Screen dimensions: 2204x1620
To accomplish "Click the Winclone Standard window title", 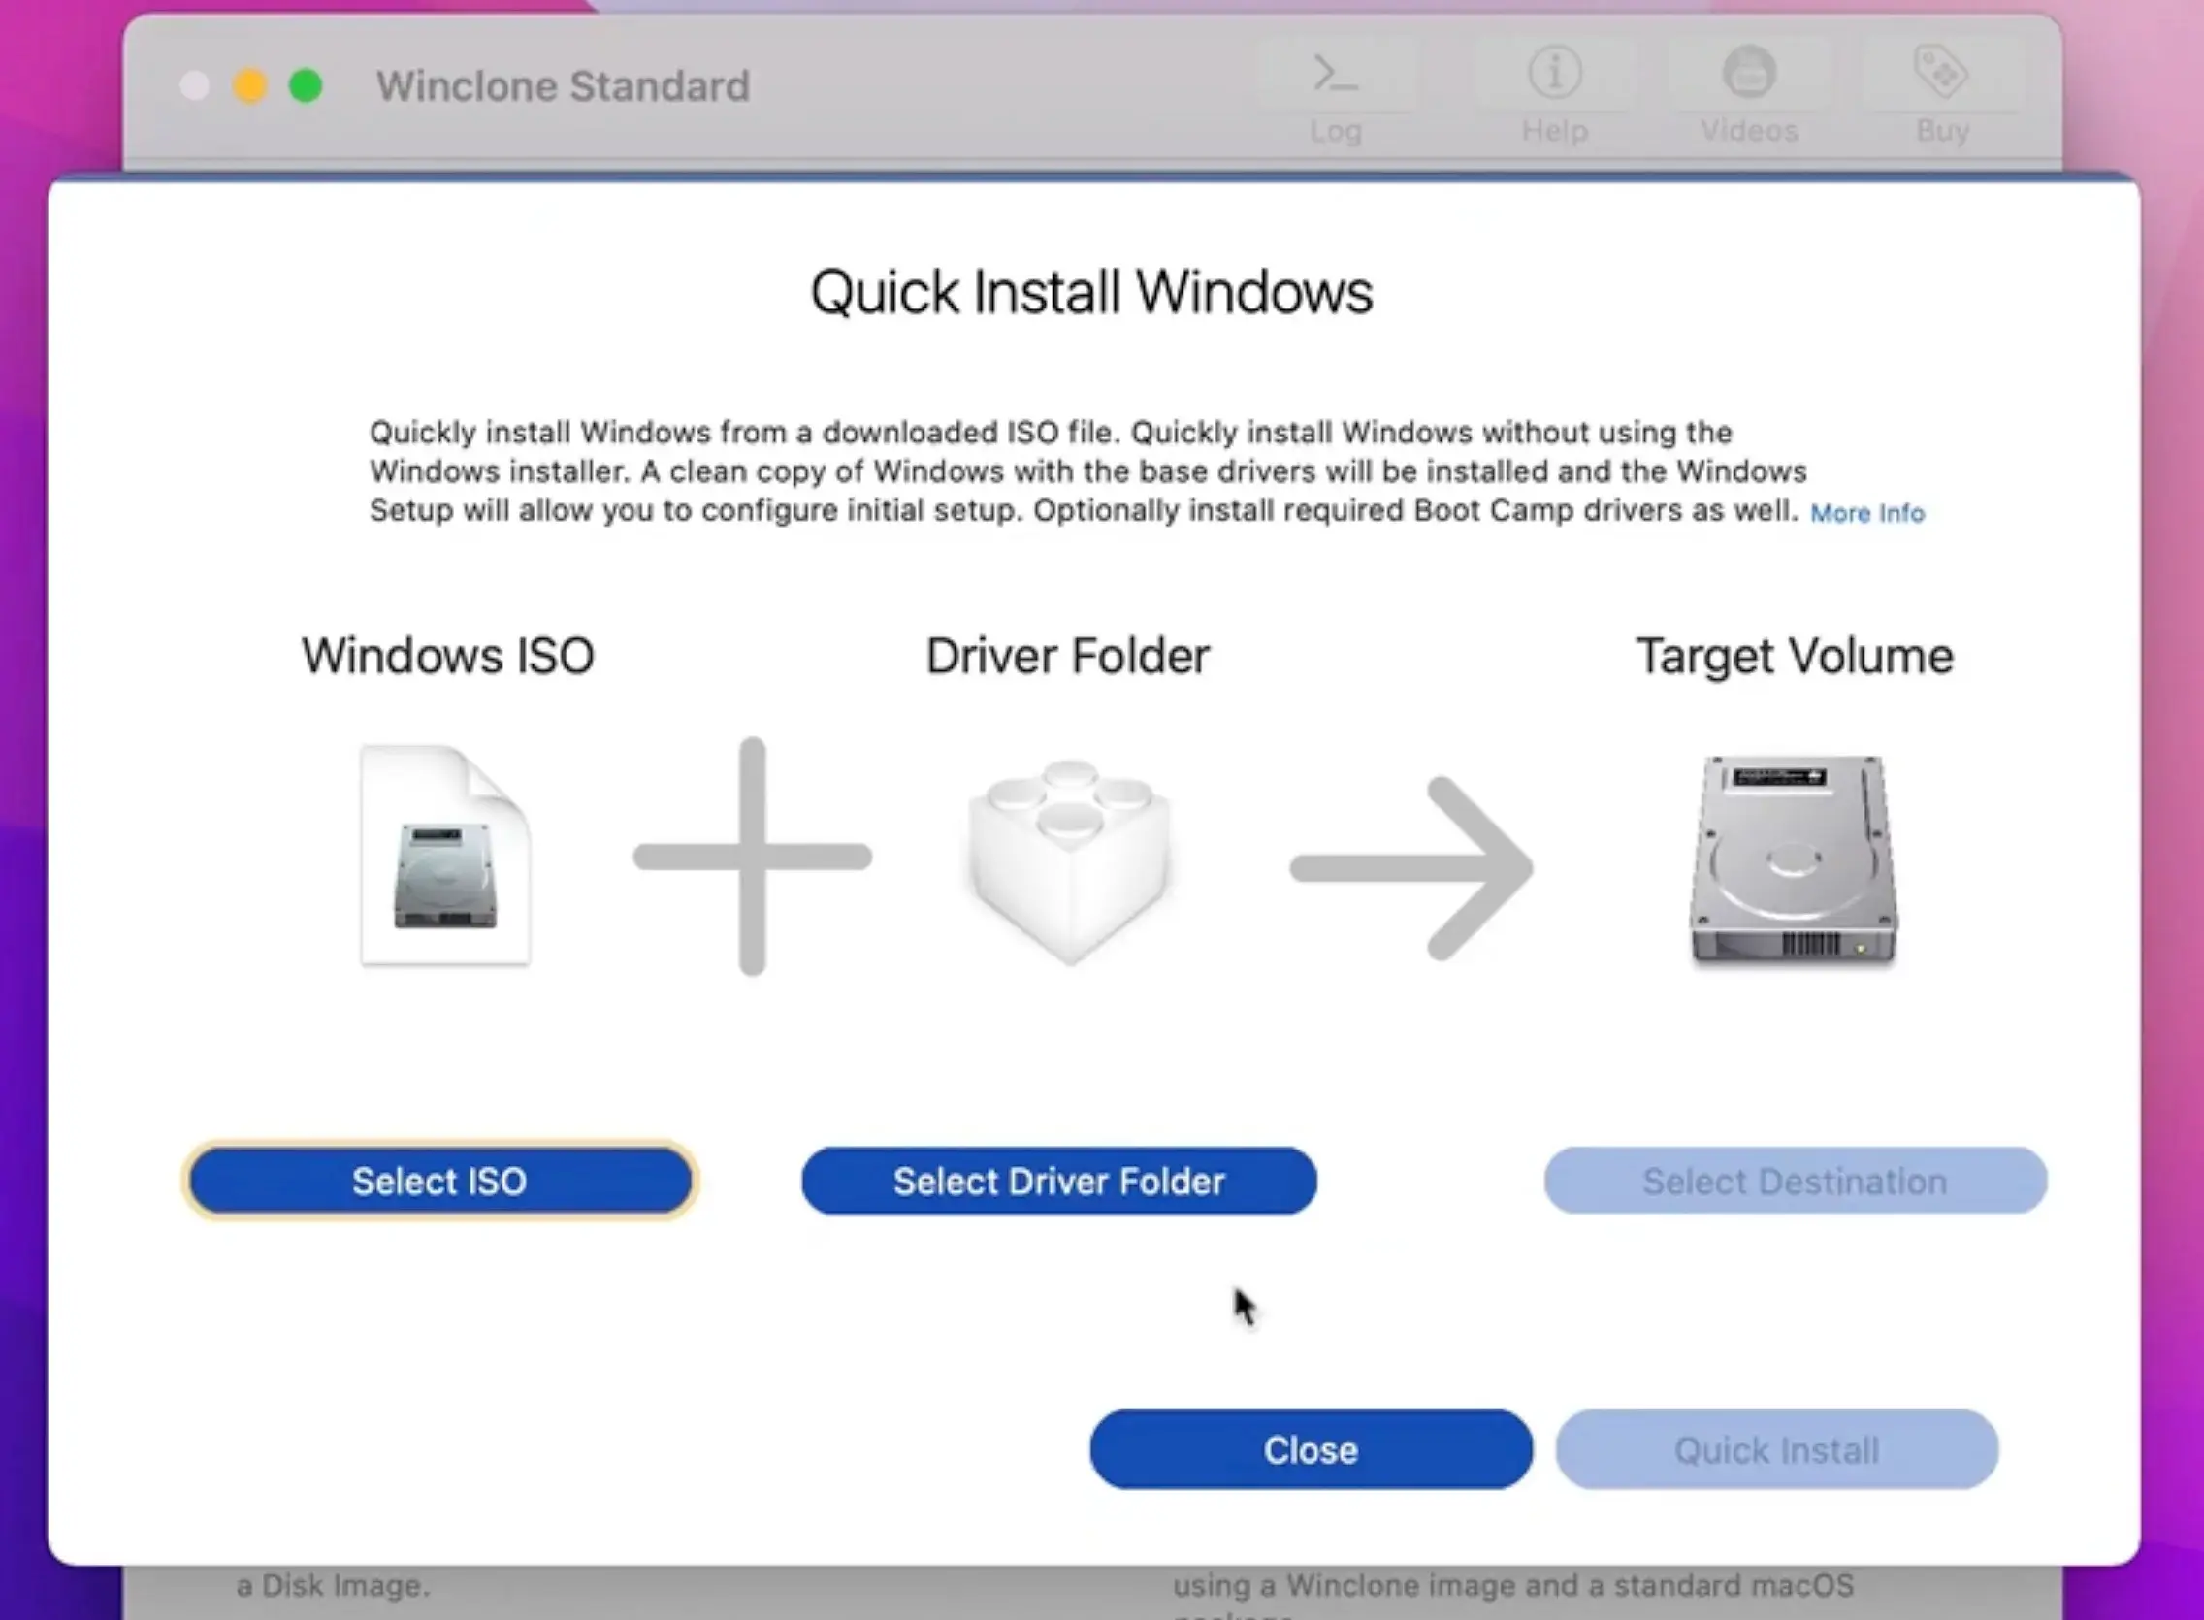I will point(564,86).
